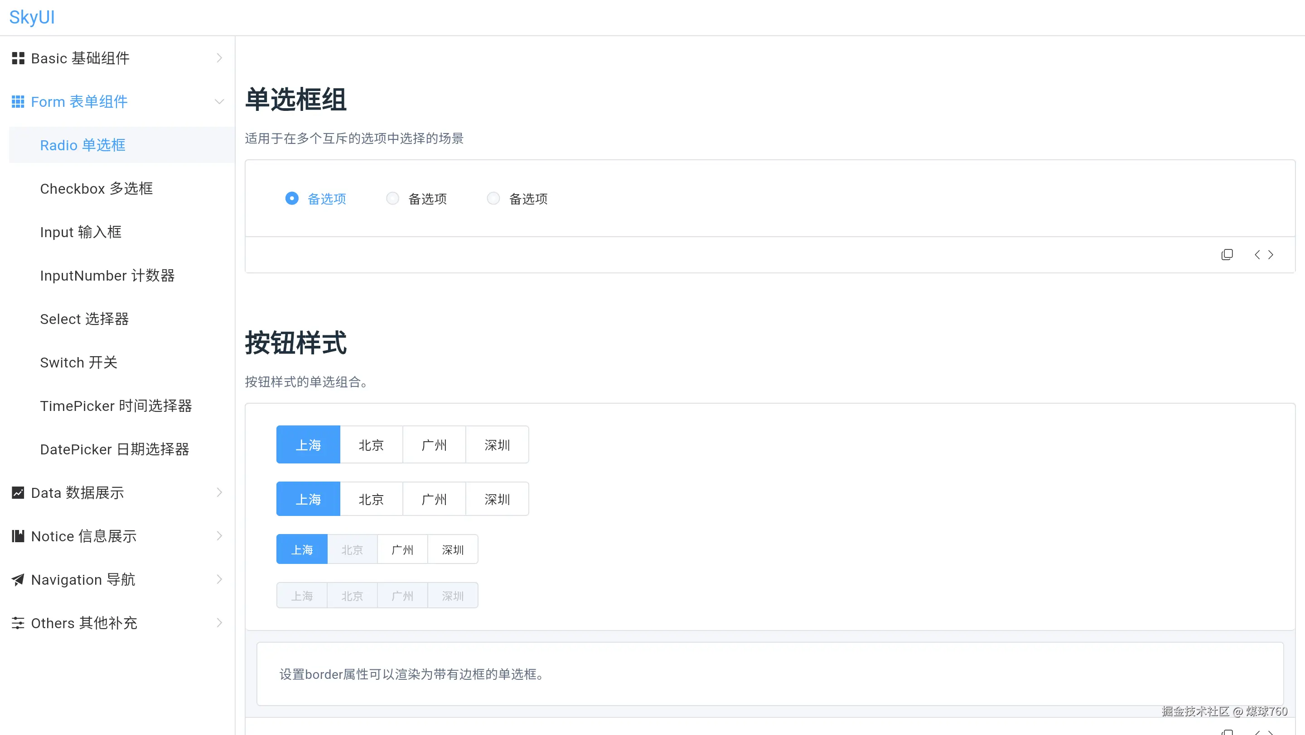Click the Notice book icon
The width and height of the screenshot is (1305, 735).
pos(18,536)
